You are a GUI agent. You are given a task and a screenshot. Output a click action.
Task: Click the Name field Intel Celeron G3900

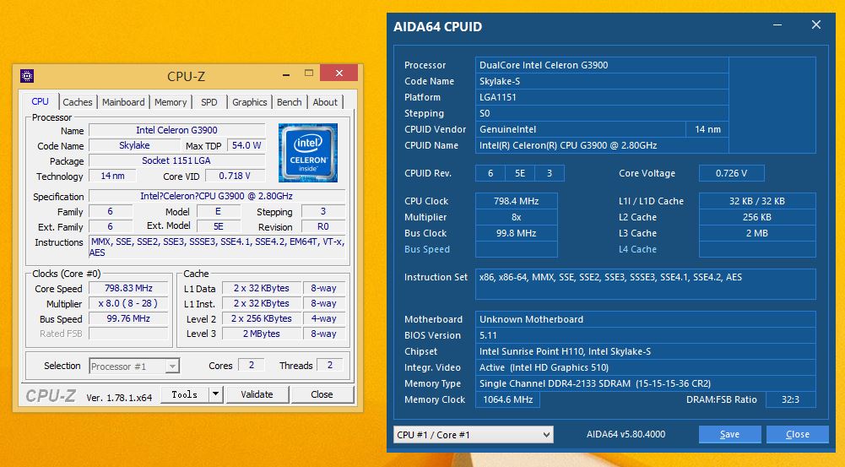[176, 130]
